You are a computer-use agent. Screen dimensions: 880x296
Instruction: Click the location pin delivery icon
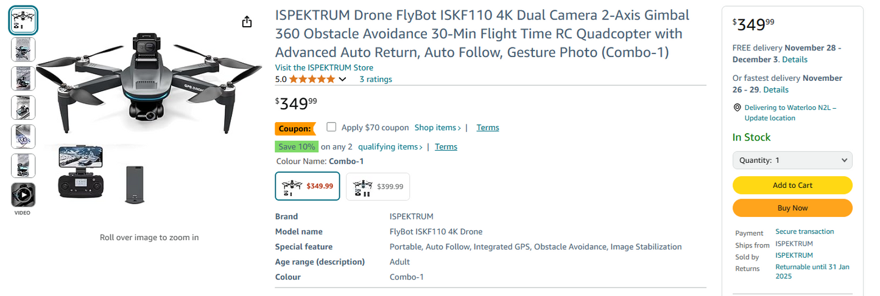coord(737,108)
